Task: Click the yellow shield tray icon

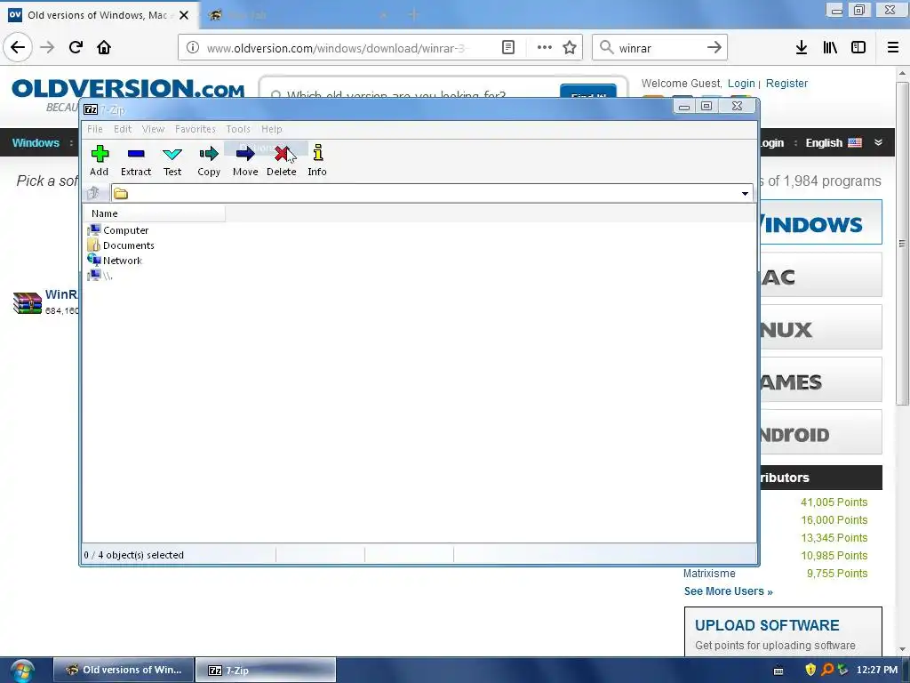Action: coord(810,670)
